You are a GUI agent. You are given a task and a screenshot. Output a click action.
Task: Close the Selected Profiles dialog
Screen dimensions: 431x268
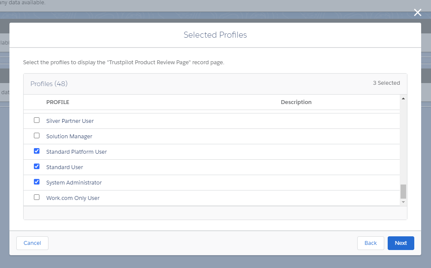(417, 12)
